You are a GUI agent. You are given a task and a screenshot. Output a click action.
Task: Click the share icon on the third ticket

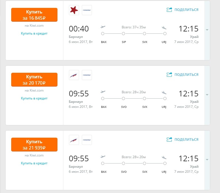pos(169,140)
